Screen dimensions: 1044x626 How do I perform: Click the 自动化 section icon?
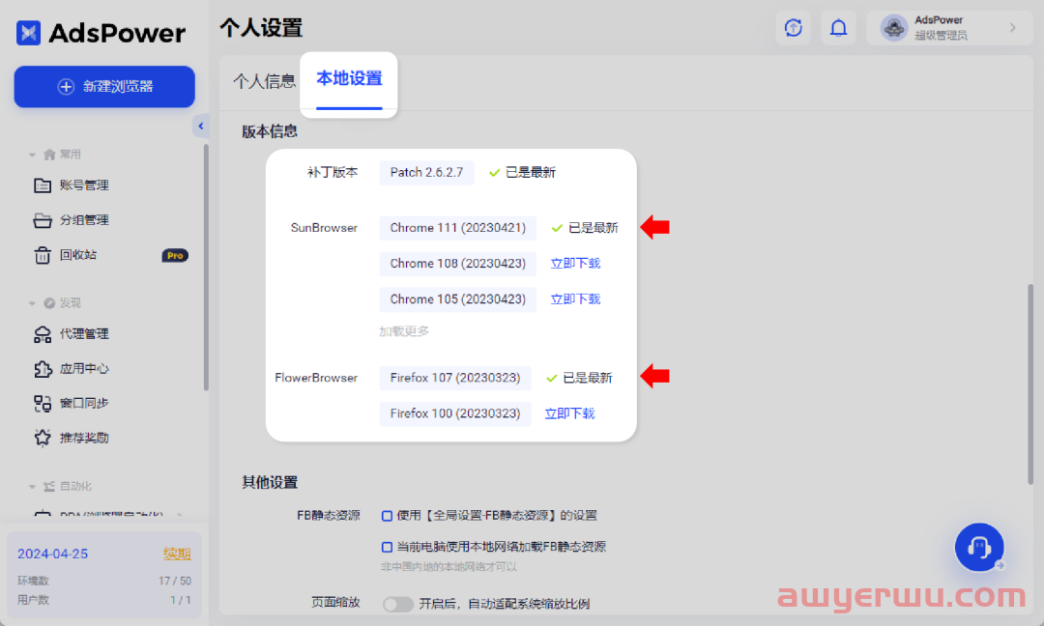49,486
